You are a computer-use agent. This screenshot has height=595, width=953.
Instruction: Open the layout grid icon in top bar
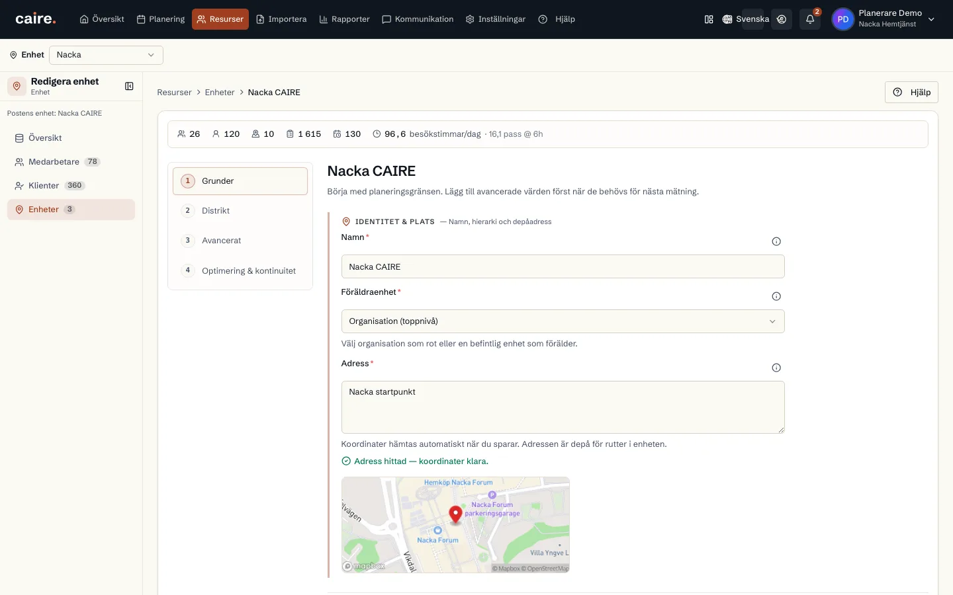click(x=709, y=19)
